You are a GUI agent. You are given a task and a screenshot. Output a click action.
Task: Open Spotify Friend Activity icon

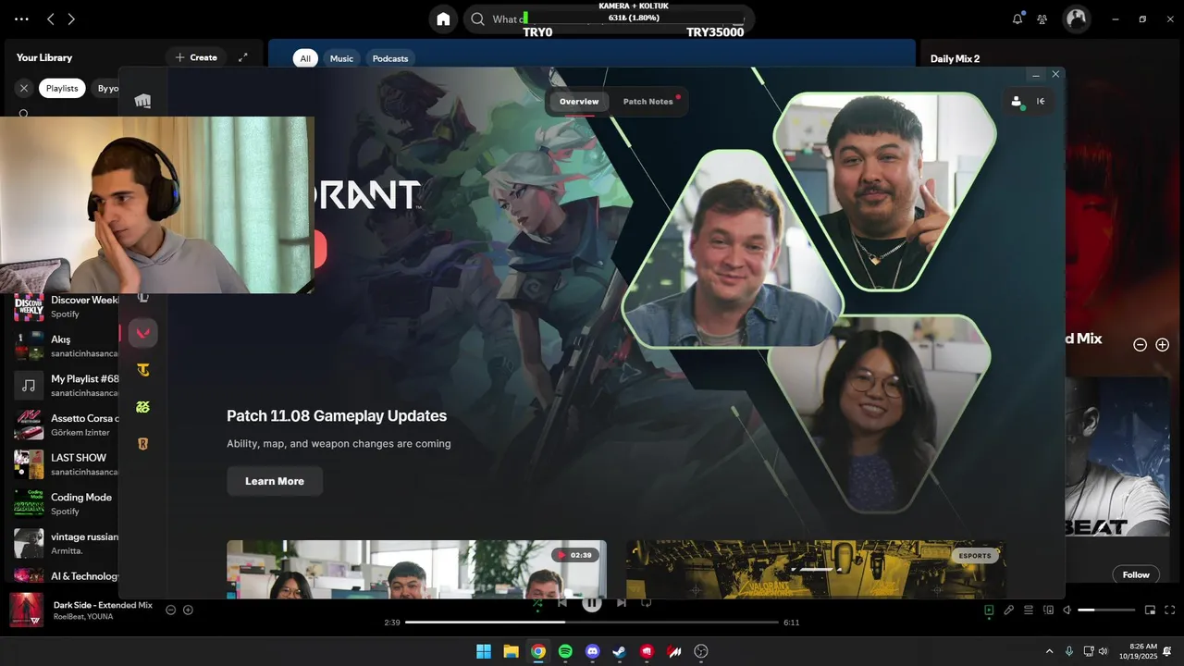pos(1042,18)
